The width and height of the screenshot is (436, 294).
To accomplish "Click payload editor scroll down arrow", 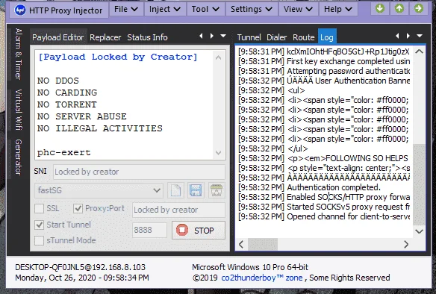I will pyautogui.click(x=219, y=153).
